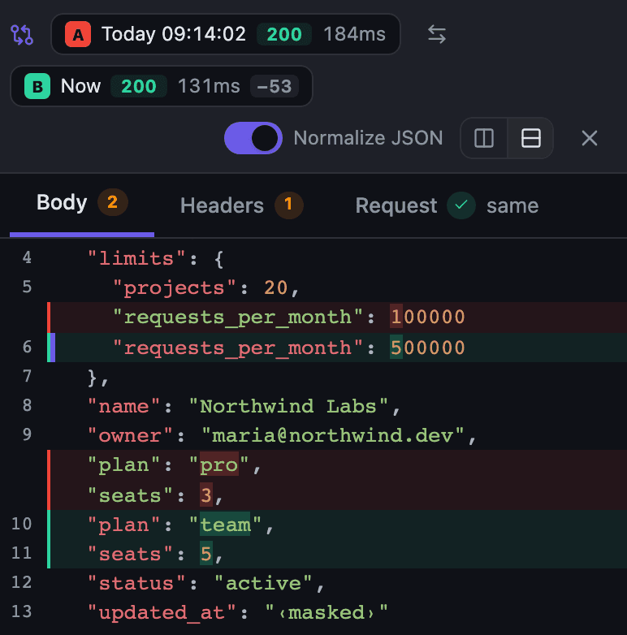Screen dimensions: 627x635
Task: Click removed plan value "pro"
Action: pyautogui.click(x=219, y=465)
